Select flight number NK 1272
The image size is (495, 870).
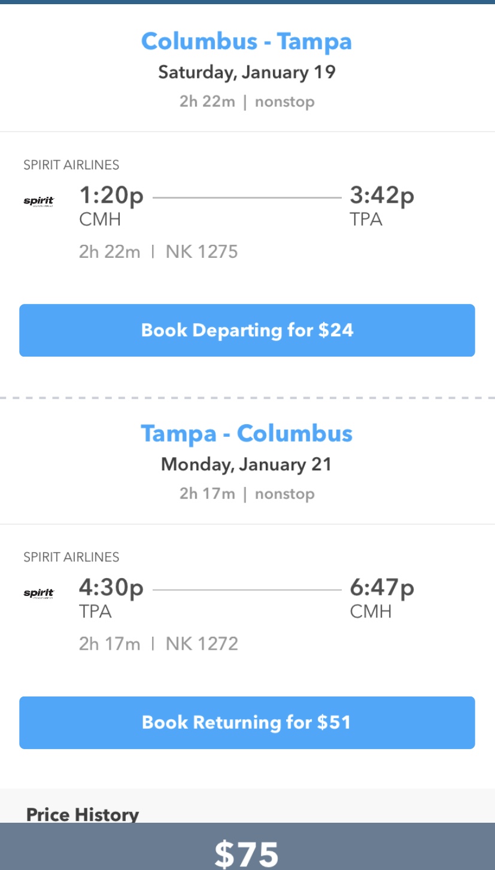pyautogui.click(x=202, y=644)
